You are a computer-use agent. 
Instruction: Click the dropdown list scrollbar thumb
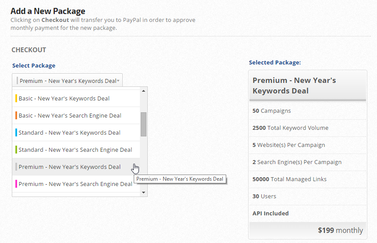click(x=143, y=124)
